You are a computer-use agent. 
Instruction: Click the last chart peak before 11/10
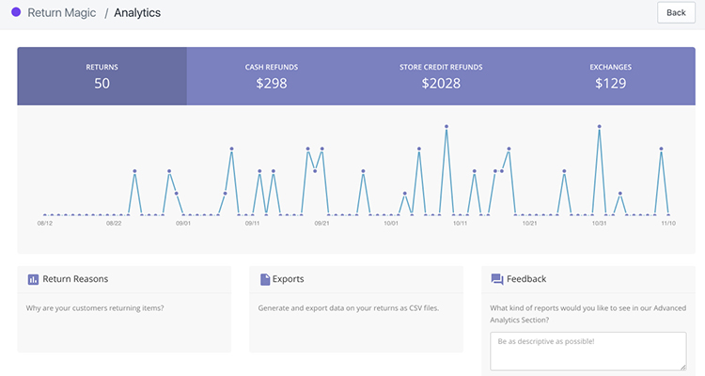[x=662, y=149]
